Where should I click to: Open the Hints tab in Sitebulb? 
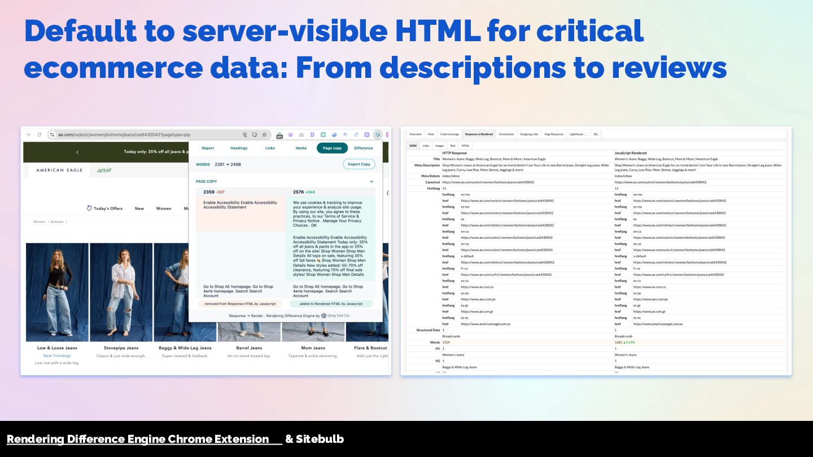click(431, 134)
